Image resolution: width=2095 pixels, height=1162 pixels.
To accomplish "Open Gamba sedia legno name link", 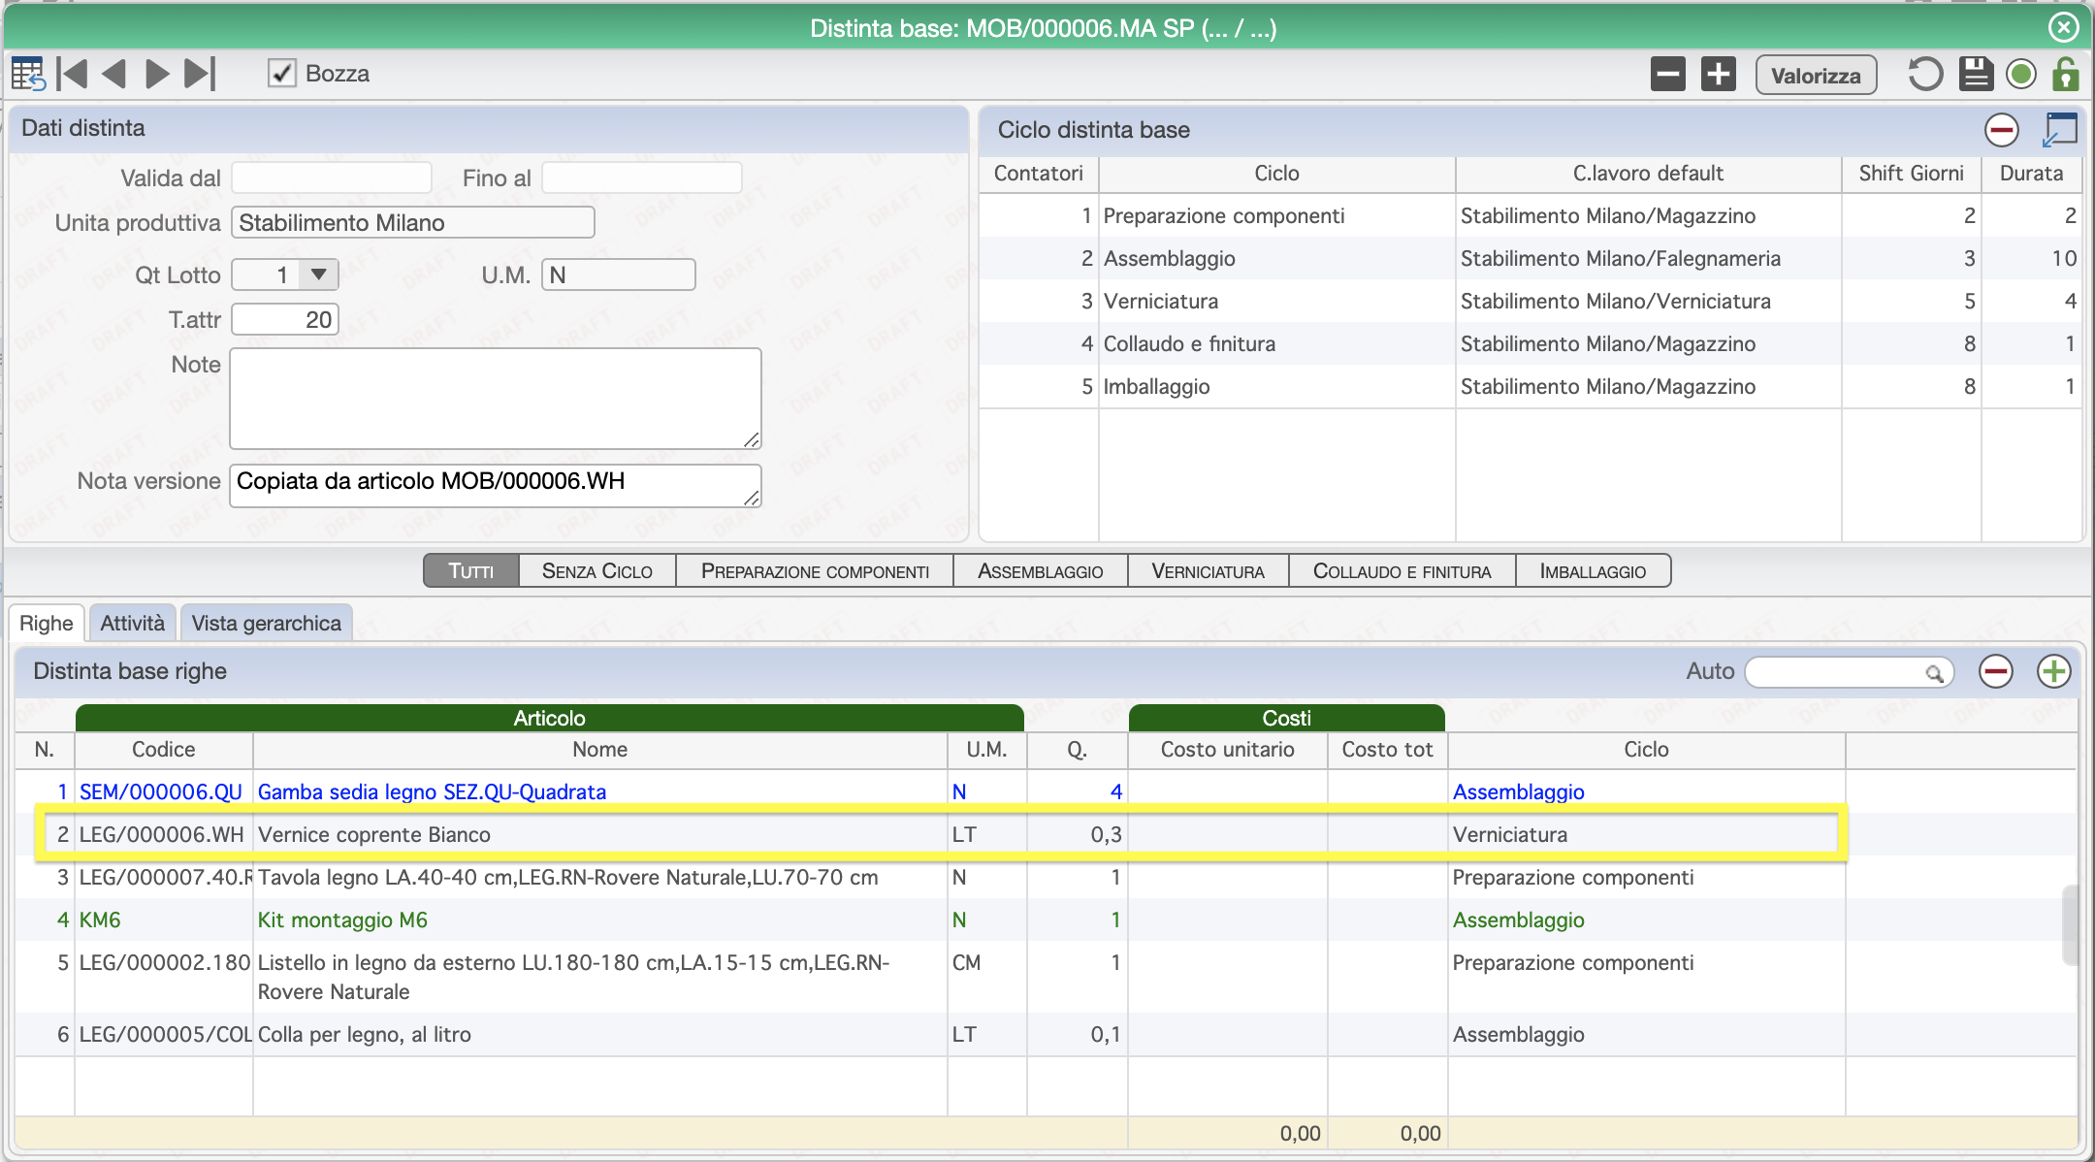I will (432, 791).
